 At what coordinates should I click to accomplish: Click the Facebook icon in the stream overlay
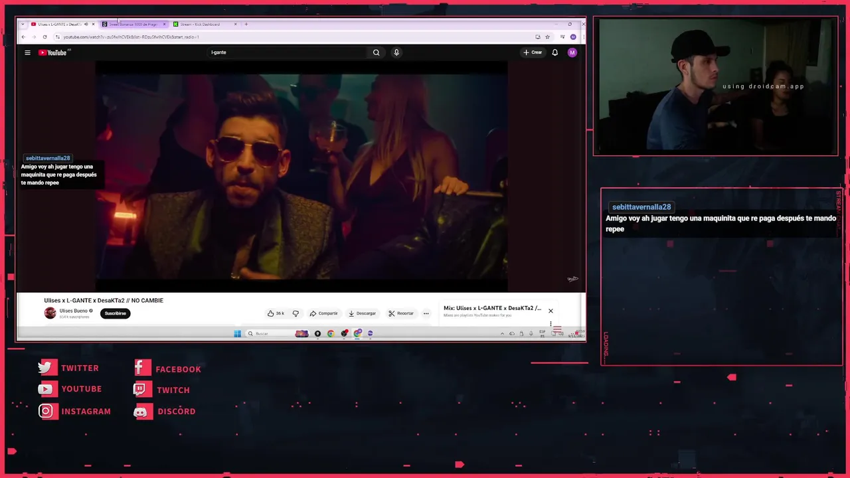141,368
